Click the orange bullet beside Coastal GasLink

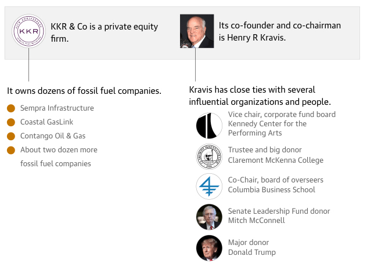(x=11, y=122)
